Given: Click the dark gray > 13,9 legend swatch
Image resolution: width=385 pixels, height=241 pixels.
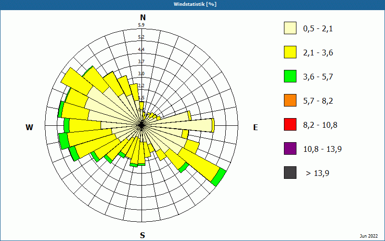Looking at the screenshot, I should pos(290,173).
